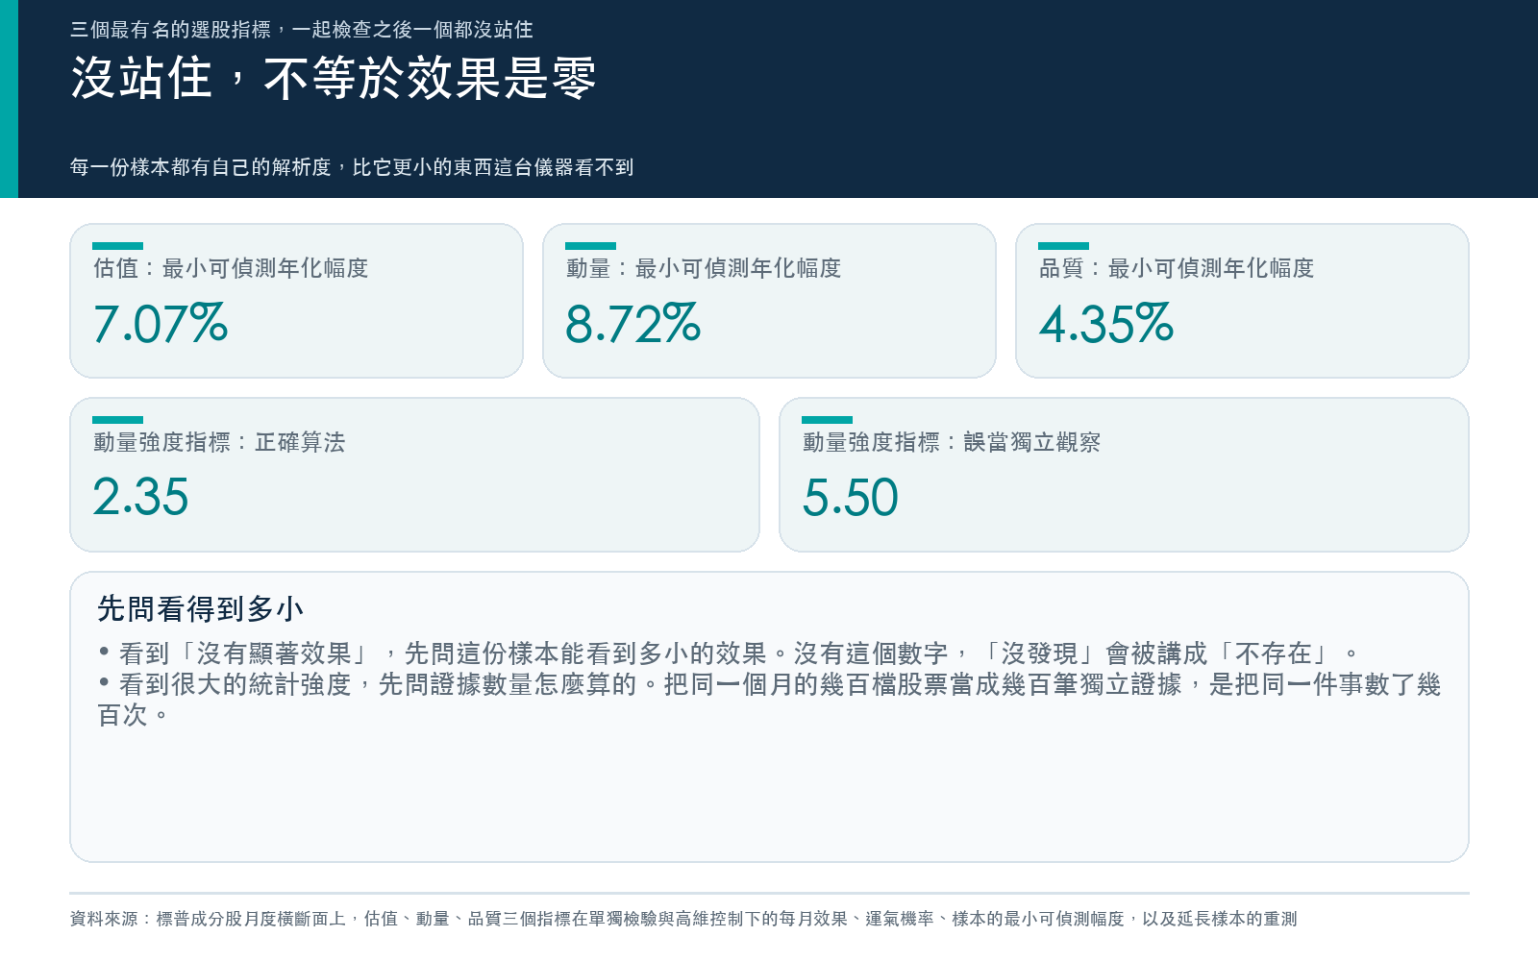Click the label 動量：最小可偵測年化幅度
This screenshot has width=1538, height=961.
(704, 268)
